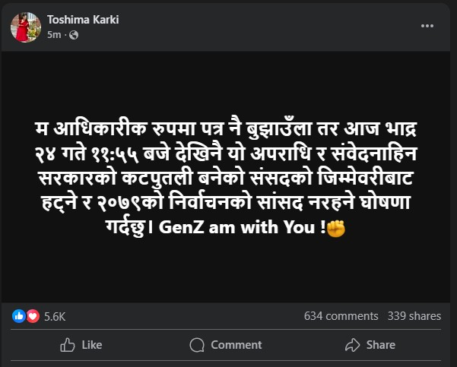
Task: Click the raised fist emoji in post
Action: coord(335,228)
